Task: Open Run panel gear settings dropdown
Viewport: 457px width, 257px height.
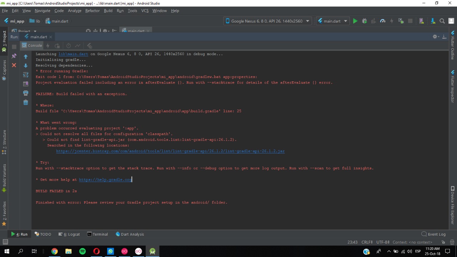Action: [x=435, y=37]
